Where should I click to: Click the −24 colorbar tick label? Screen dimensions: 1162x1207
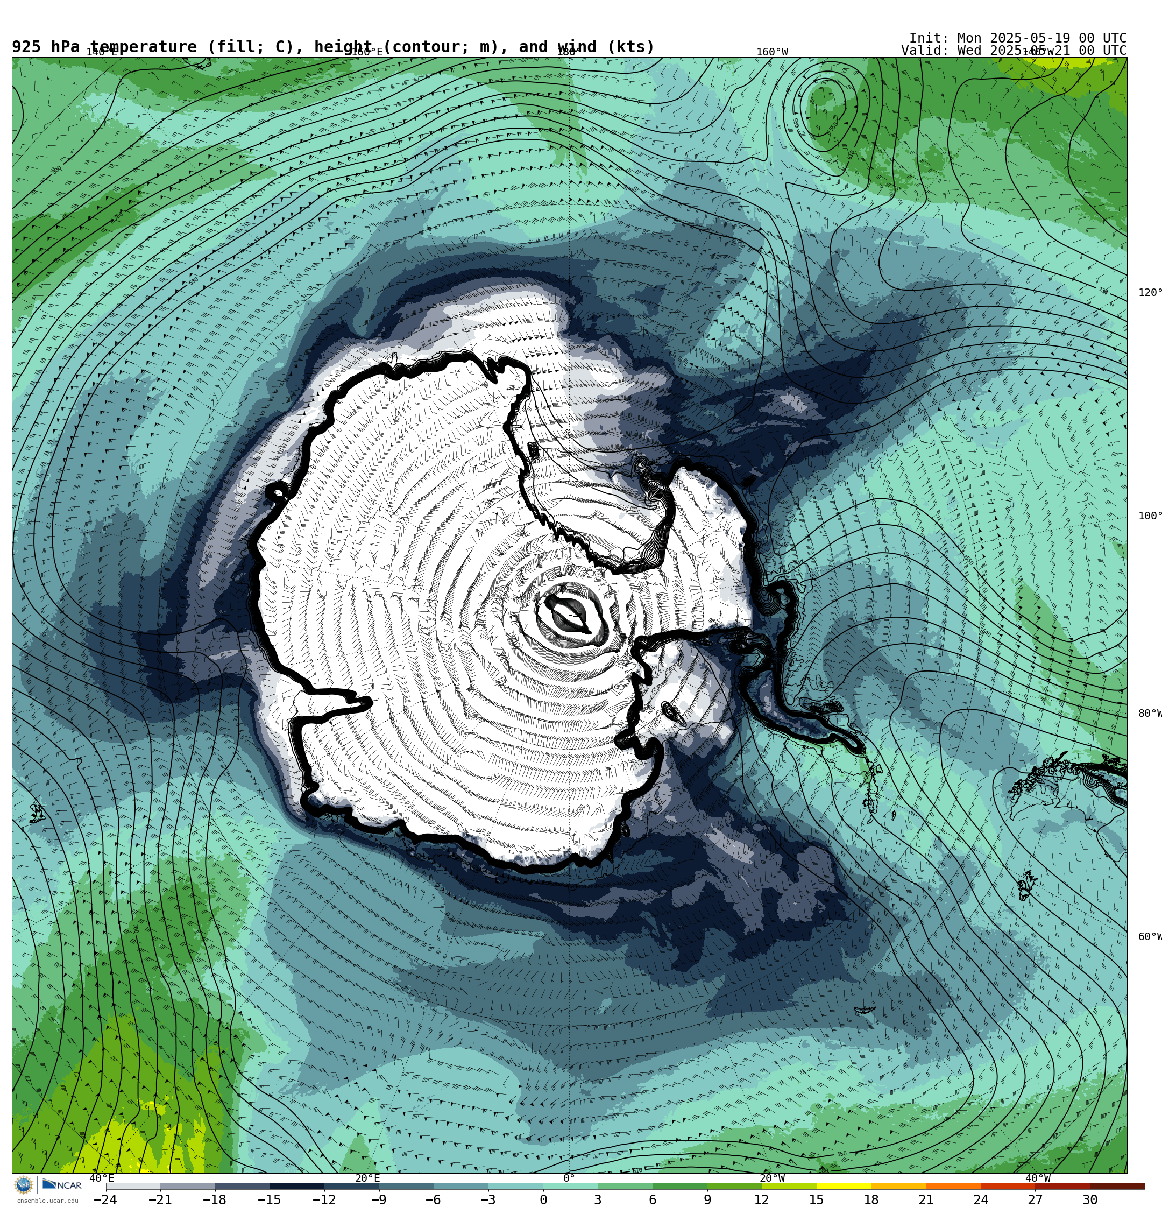[x=105, y=1199]
